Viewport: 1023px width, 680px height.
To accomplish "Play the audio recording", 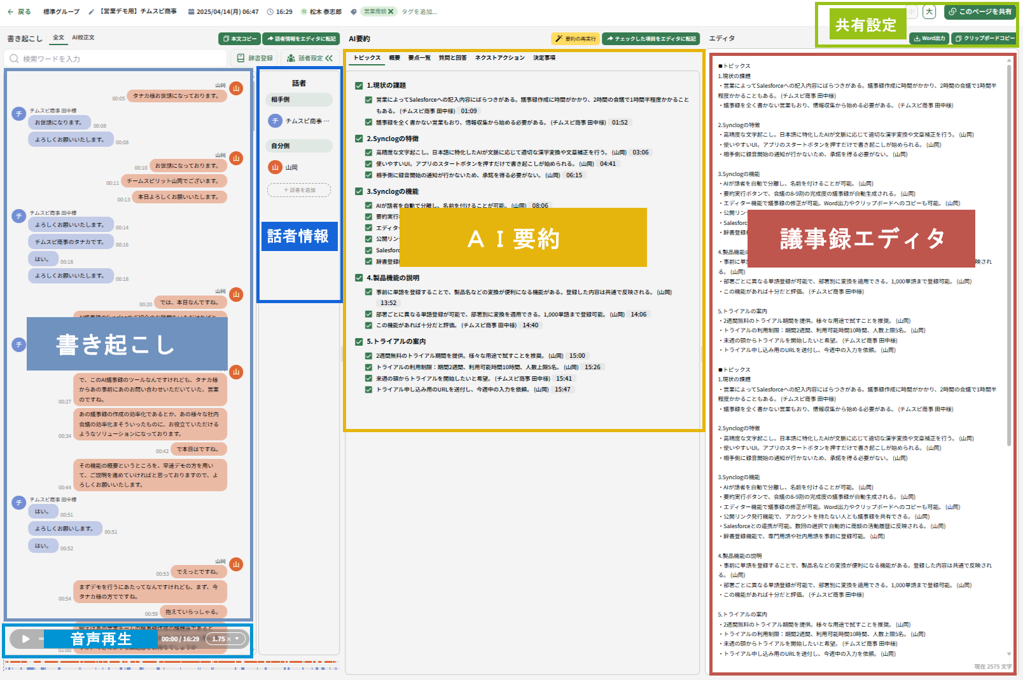I will pos(25,639).
